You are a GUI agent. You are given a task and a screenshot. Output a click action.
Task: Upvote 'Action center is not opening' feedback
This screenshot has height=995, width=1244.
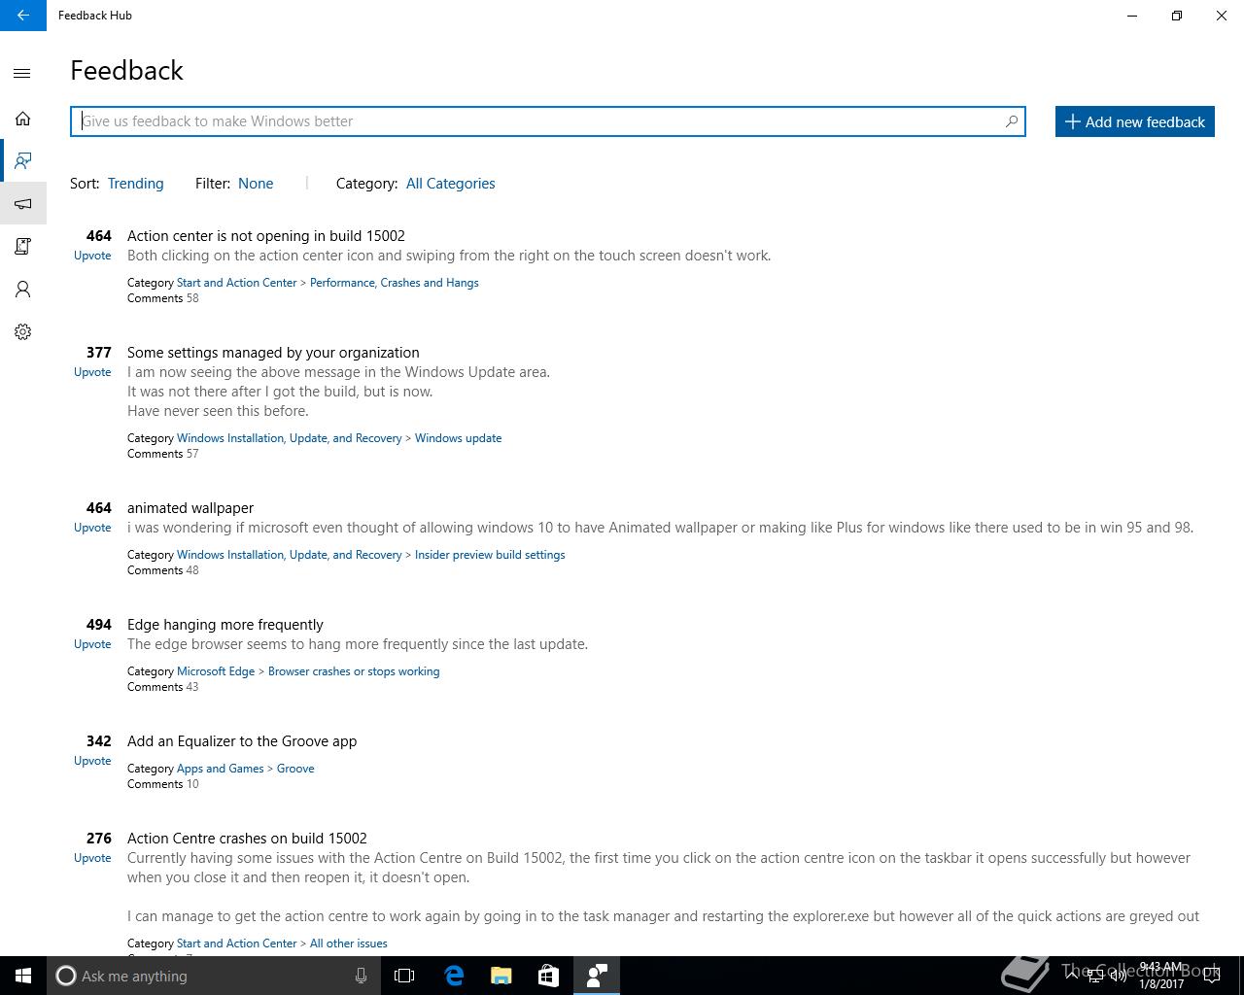click(x=92, y=256)
